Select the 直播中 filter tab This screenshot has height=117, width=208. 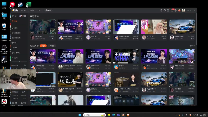[x=52, y=46]
